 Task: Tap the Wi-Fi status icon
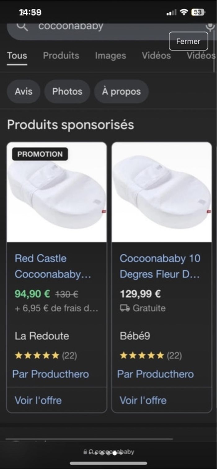tap(184, 12)
